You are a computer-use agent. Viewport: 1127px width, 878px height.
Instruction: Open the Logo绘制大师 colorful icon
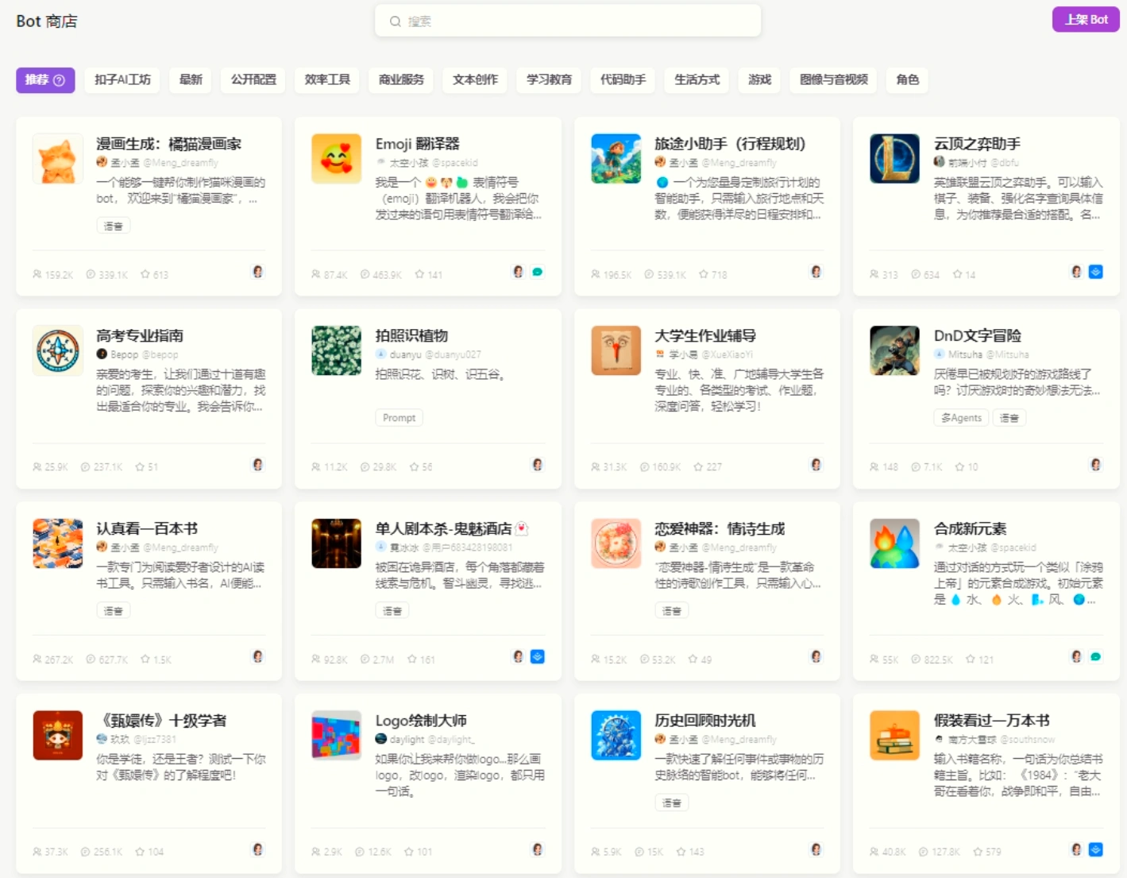337,736
